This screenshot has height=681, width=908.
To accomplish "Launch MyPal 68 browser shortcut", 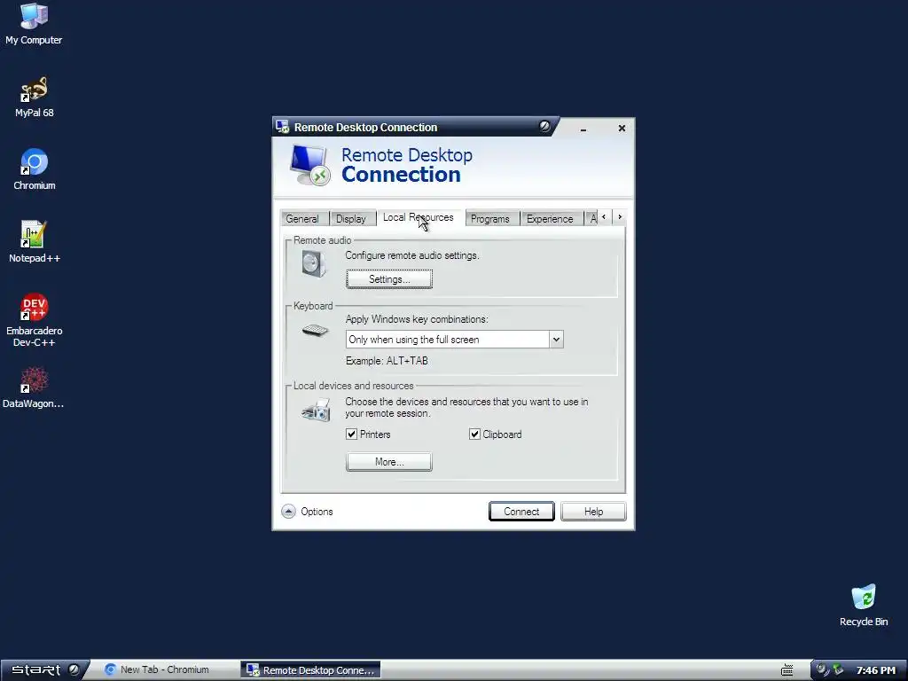I will click(x=34, y=97).
